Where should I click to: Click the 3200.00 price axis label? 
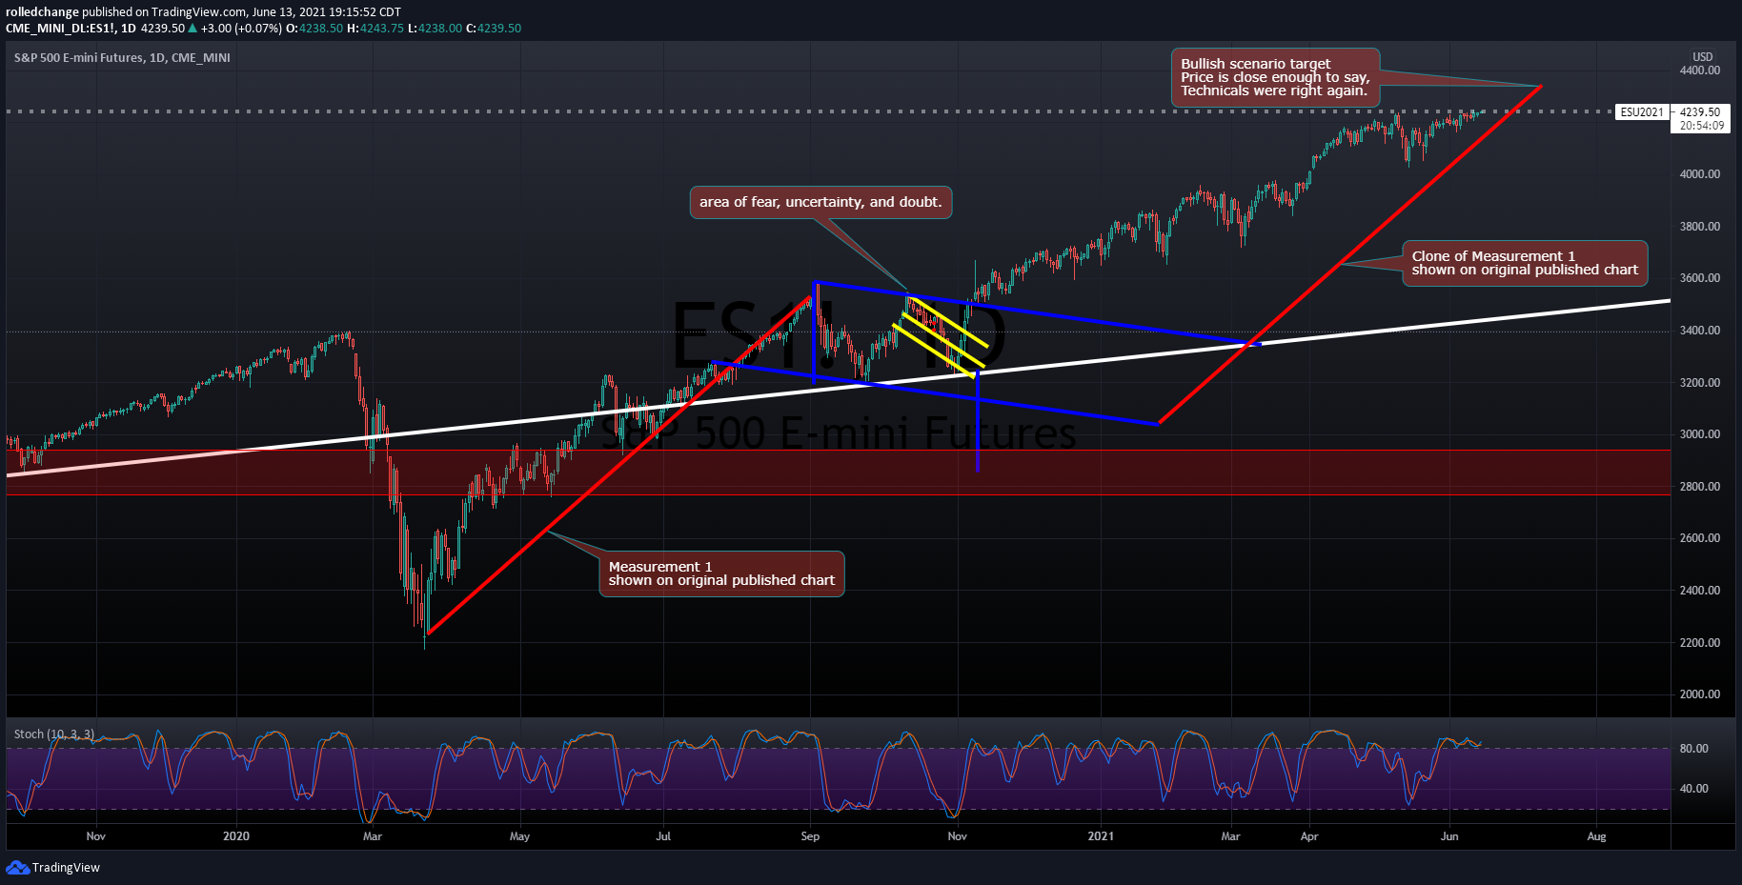coord(1700,383)
